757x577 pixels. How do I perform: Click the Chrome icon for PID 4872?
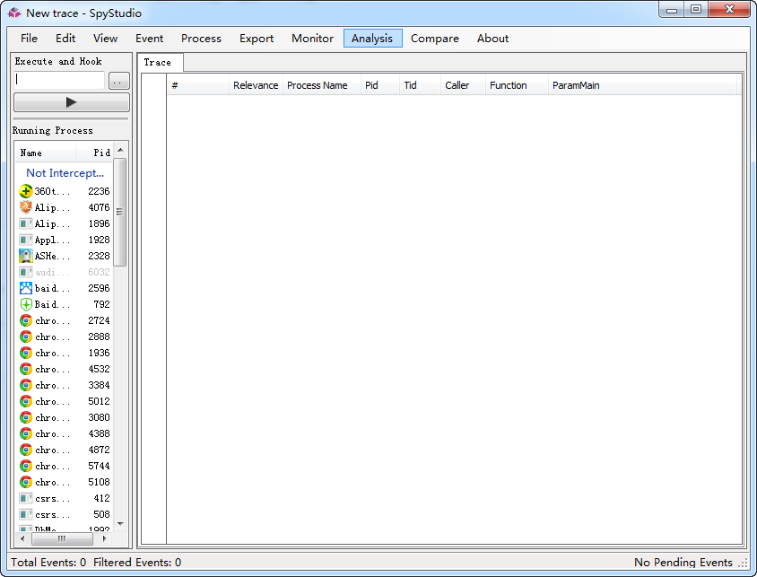tap(26, 450)
